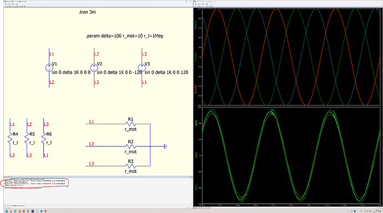Click the ground symbol on the schematic
The height and width of the screenshot is (213, 383).
[165, 146]
